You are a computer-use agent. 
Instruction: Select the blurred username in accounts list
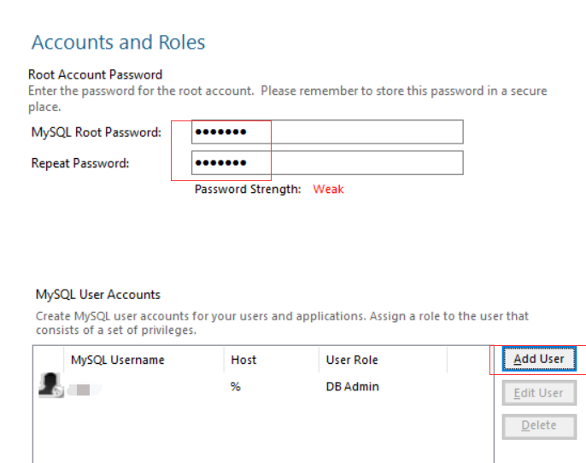click(x=84, y=390)
